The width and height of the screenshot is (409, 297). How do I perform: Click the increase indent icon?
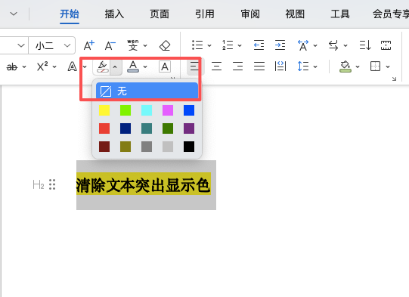[x=280, y=45]
